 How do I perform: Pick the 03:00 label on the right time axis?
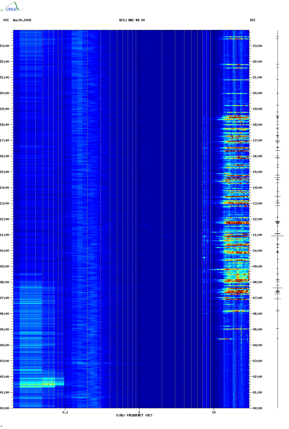coord(257,361)
